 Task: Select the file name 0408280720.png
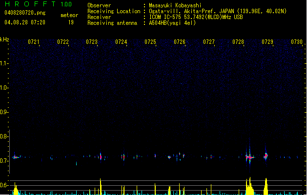(25, 13)
